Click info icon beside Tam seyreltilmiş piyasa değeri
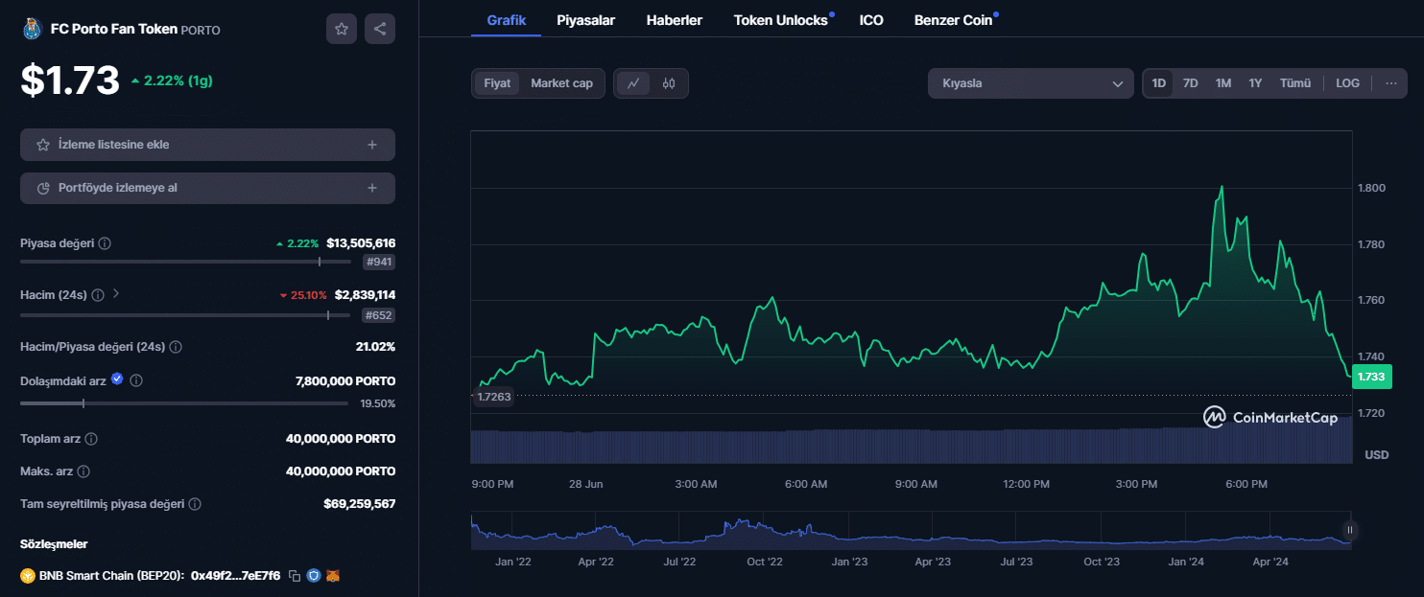Viewport: 1424px width, 597px height. [195, 504]
